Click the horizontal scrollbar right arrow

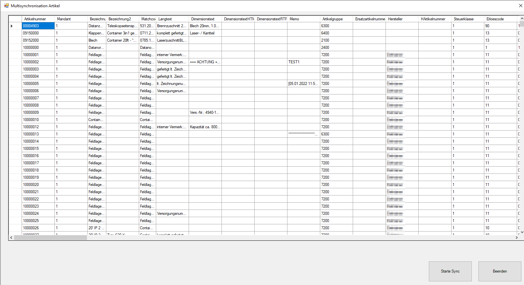(517, 238)
